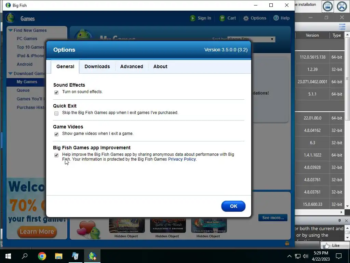Viewport: 350px width, 263px height.
Task: Click the round X icon in the top-right corner
Action: 342,6
